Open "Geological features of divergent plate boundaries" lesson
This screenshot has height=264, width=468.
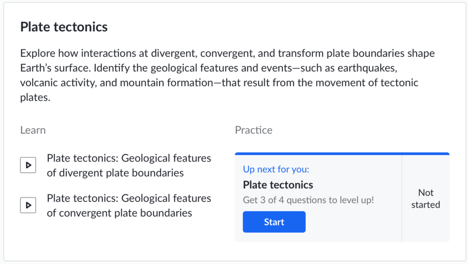128,165
